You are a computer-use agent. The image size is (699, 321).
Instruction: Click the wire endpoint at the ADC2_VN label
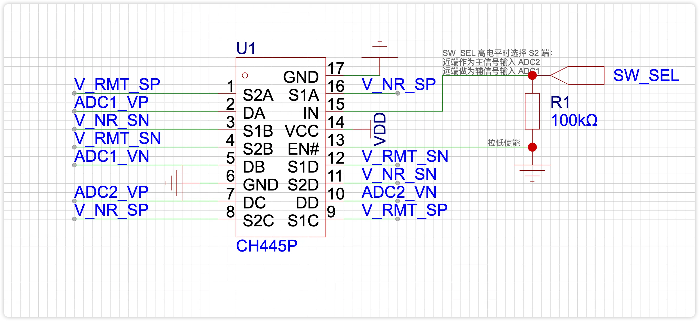397,201
